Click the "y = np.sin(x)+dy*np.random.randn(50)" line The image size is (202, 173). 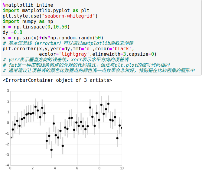(x=53, y=38)
